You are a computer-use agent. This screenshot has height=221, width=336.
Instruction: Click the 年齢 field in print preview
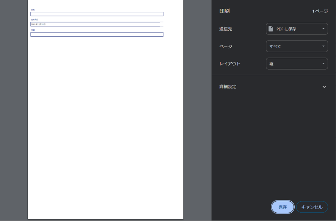[97, 34]
